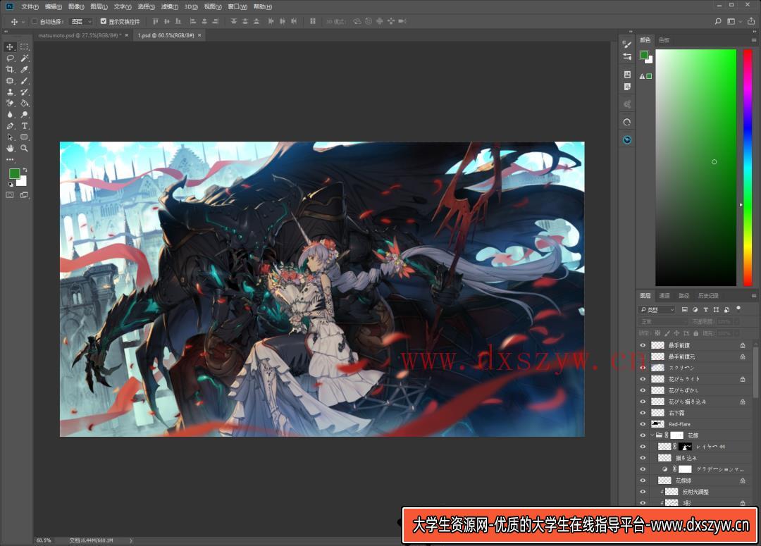Reset default foreground and background colors

[x=11, y=185]
